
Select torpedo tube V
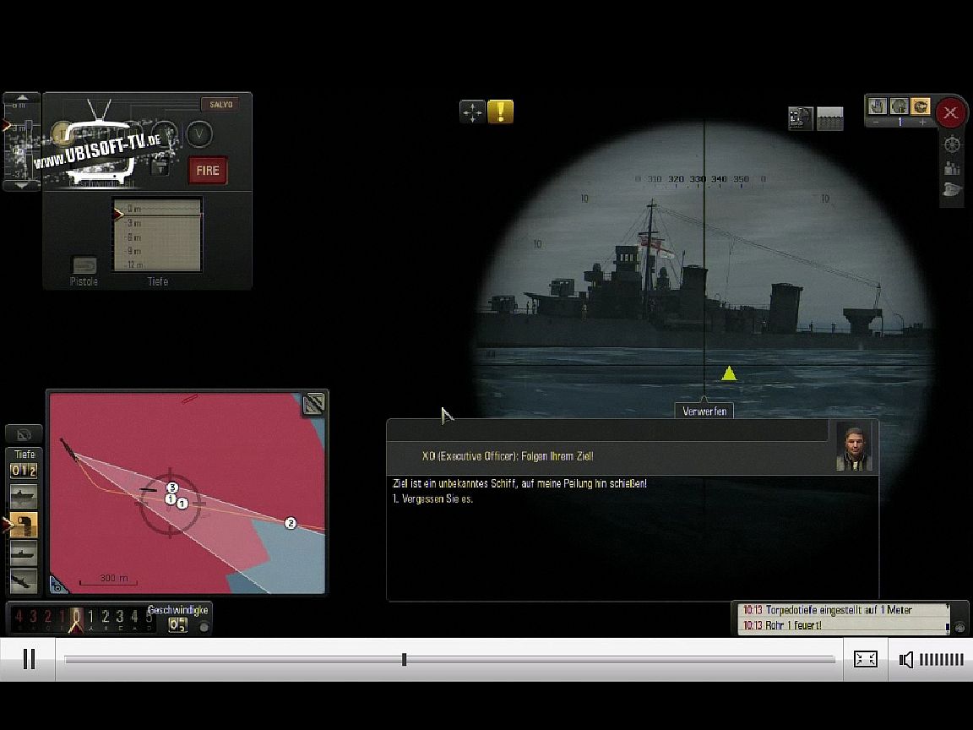[199, 133]
